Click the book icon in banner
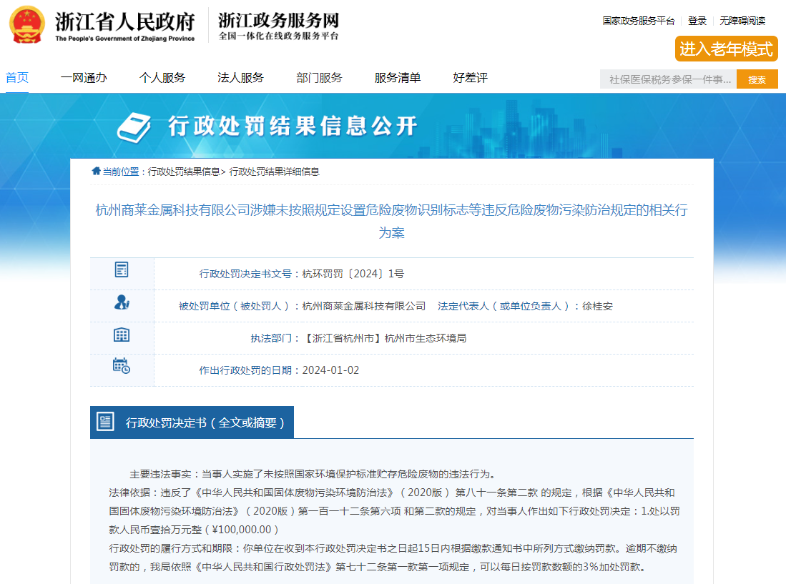 [134, 127]
